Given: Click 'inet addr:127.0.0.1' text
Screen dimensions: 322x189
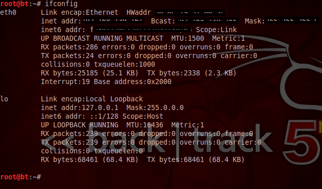Looking at the screenshot, I should click(x=80, y=107).
